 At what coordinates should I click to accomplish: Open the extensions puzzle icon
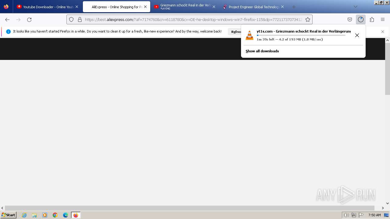[x=372, y=19]
